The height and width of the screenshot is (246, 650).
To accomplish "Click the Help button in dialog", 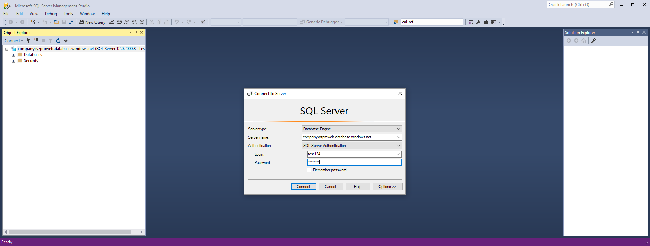I will click(358, 187).
